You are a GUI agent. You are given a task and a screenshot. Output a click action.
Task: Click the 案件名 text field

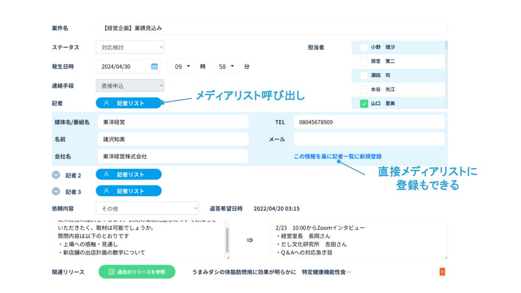click(271, 28)
